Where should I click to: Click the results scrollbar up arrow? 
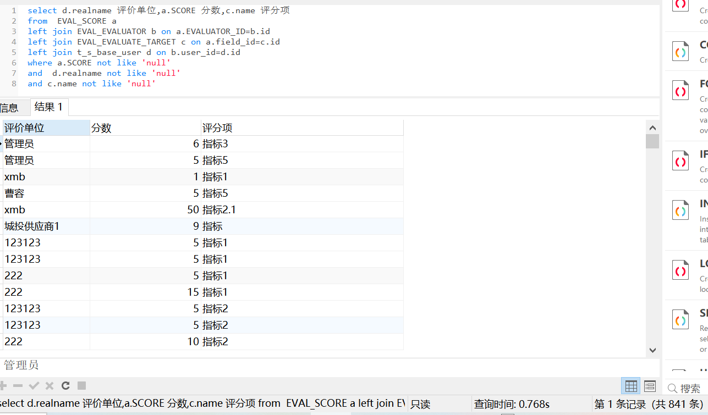[652, 128]
